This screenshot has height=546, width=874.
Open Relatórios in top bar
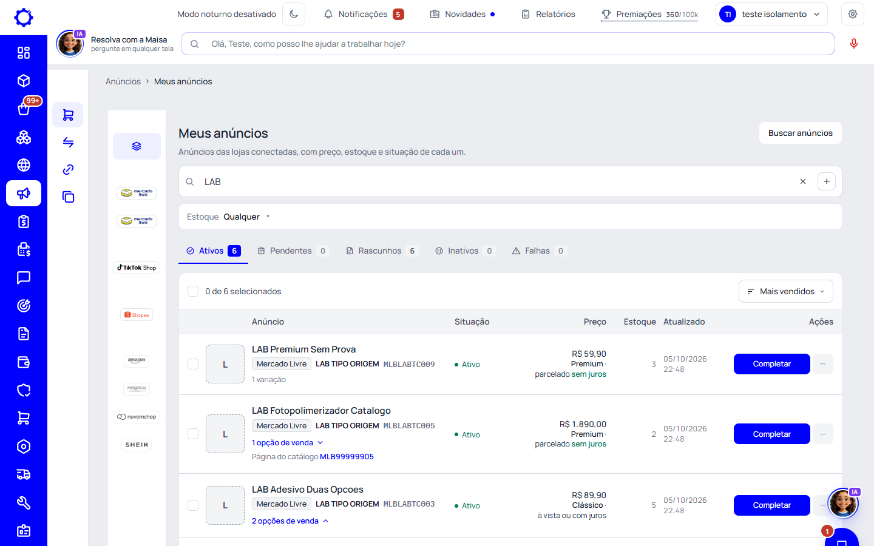point(548,14)
